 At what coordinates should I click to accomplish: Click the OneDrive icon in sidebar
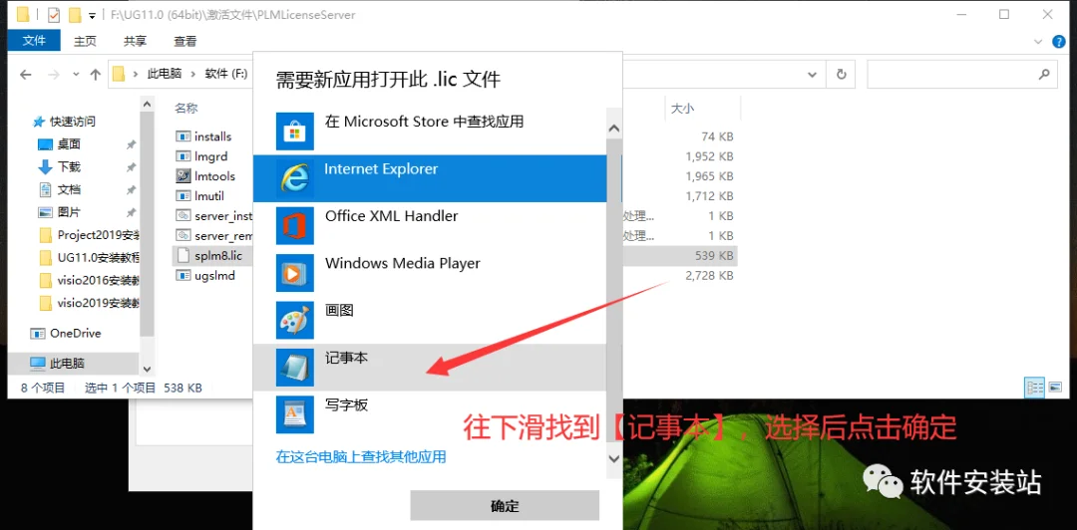point(38,334)
